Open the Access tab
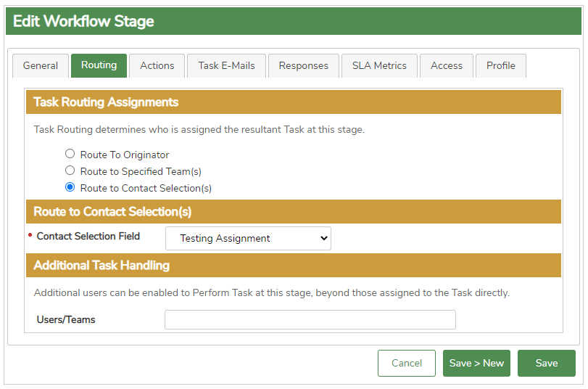This screenshot has width=588, height=389. point(447,65)
